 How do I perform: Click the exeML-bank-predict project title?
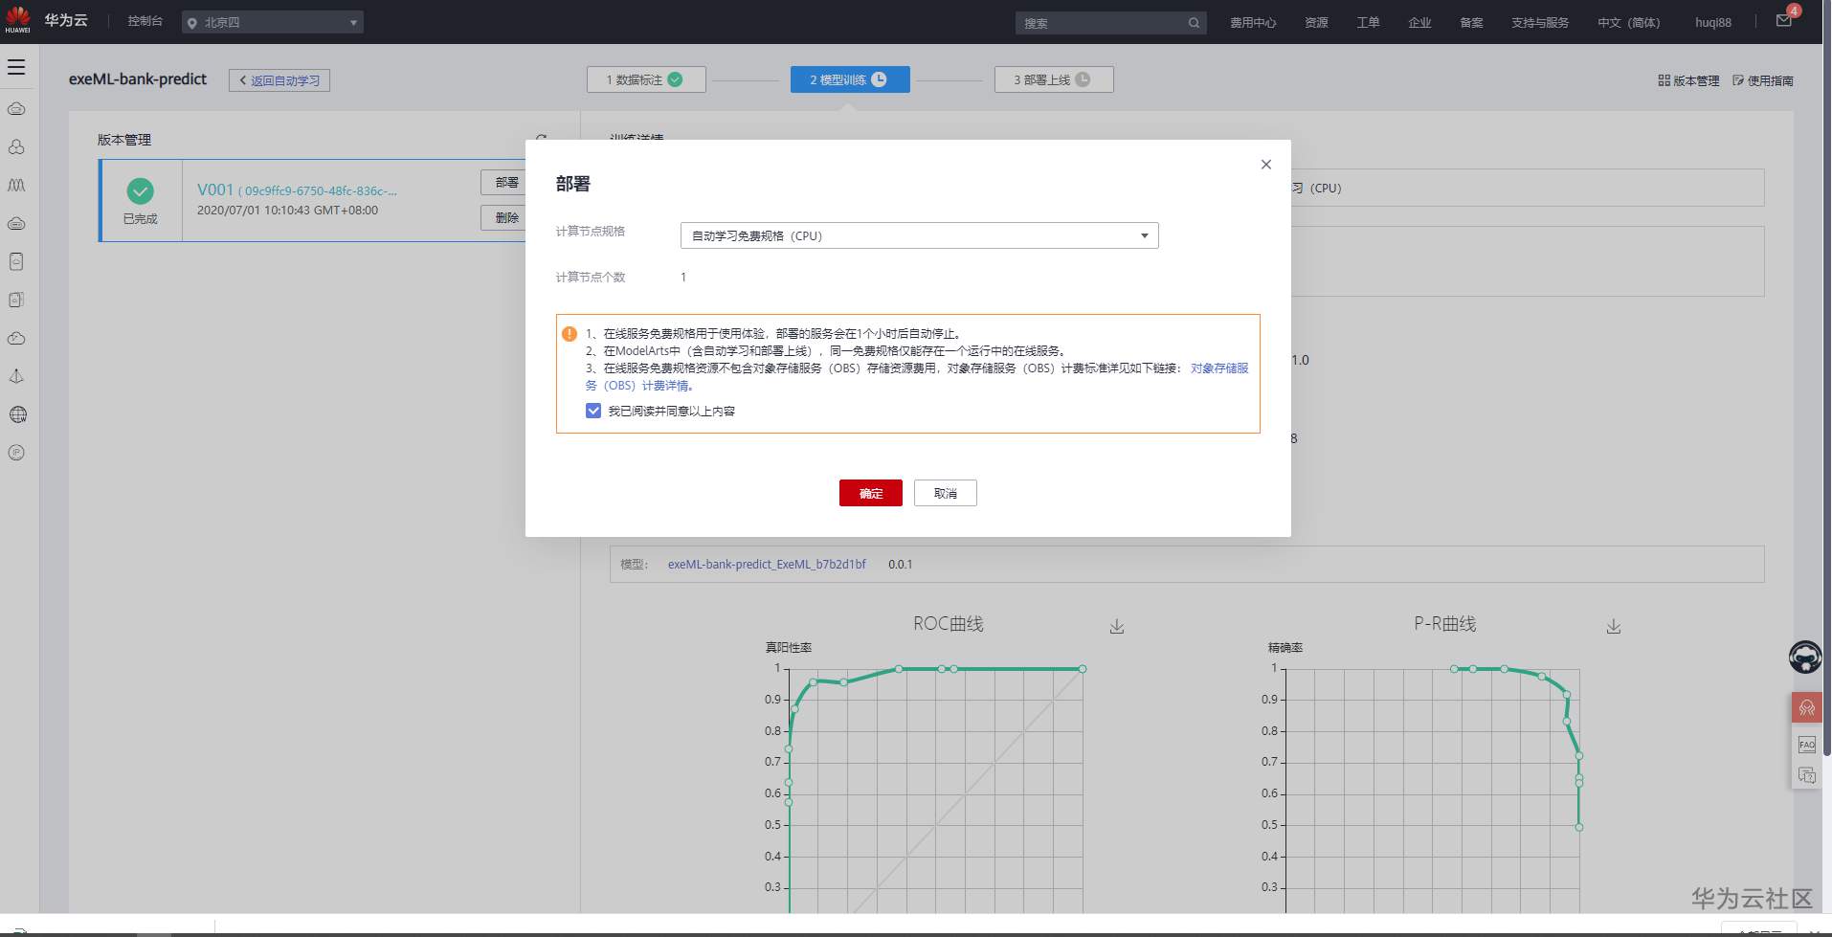coord(138,79)
